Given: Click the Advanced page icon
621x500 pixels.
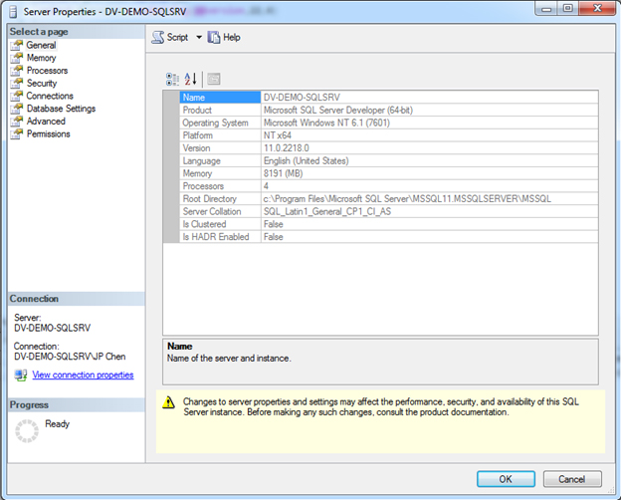Looking at the screenshot, I should (x=17, y=122).
